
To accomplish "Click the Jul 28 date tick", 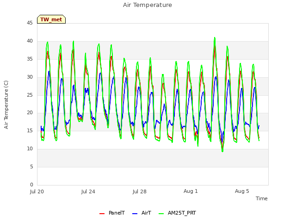I will (140, 191).
